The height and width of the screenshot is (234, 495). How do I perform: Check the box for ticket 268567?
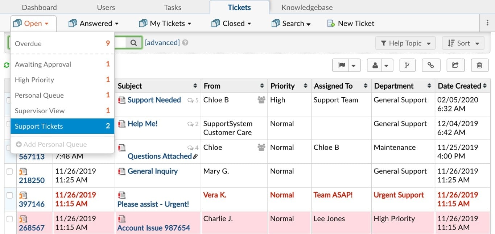click(x=10, y=219)
